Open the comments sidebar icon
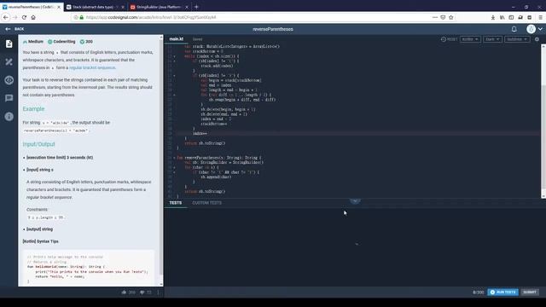This screenshot has height=307, width=546. (x=9, y=98)
